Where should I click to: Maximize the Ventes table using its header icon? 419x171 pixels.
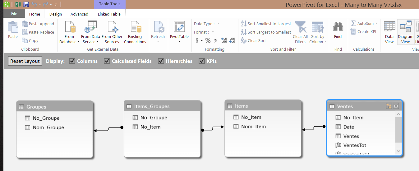coord(396,106)
